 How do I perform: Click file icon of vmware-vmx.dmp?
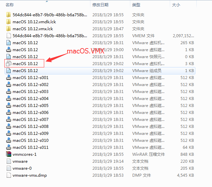point(9,175)
